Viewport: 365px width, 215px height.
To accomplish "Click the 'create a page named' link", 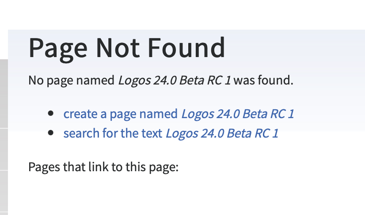I will pyautogui.click(x=179, y=114).
